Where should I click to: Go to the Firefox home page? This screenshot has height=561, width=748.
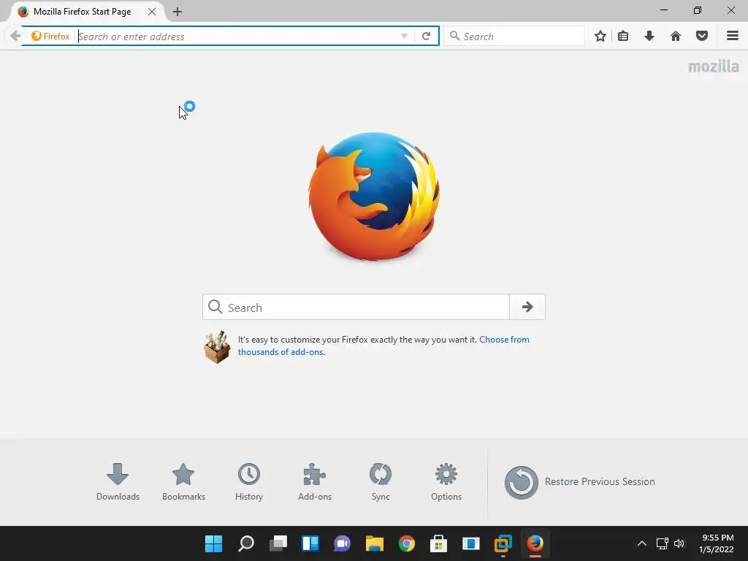click(x=676, y=36)
